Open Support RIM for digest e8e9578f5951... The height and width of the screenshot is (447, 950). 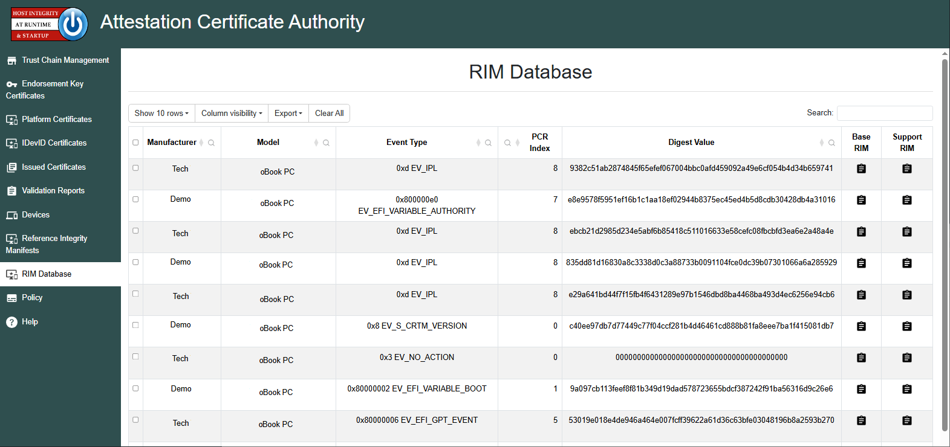pos(906,200)
